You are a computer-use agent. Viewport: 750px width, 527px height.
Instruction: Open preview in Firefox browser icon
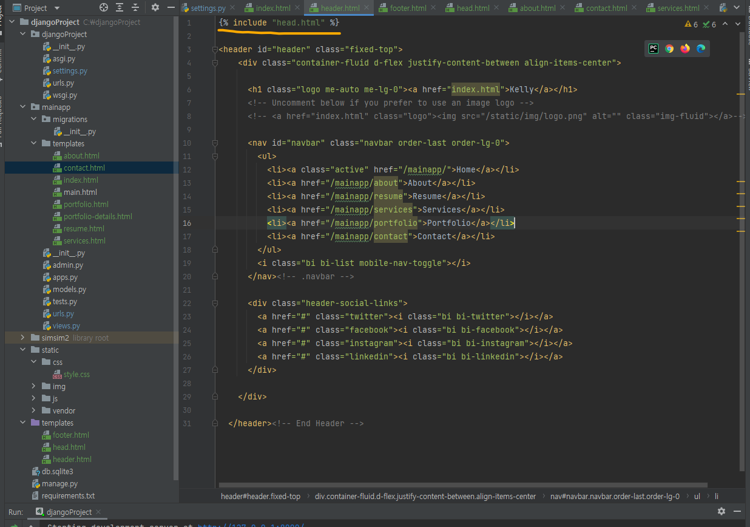685,49
